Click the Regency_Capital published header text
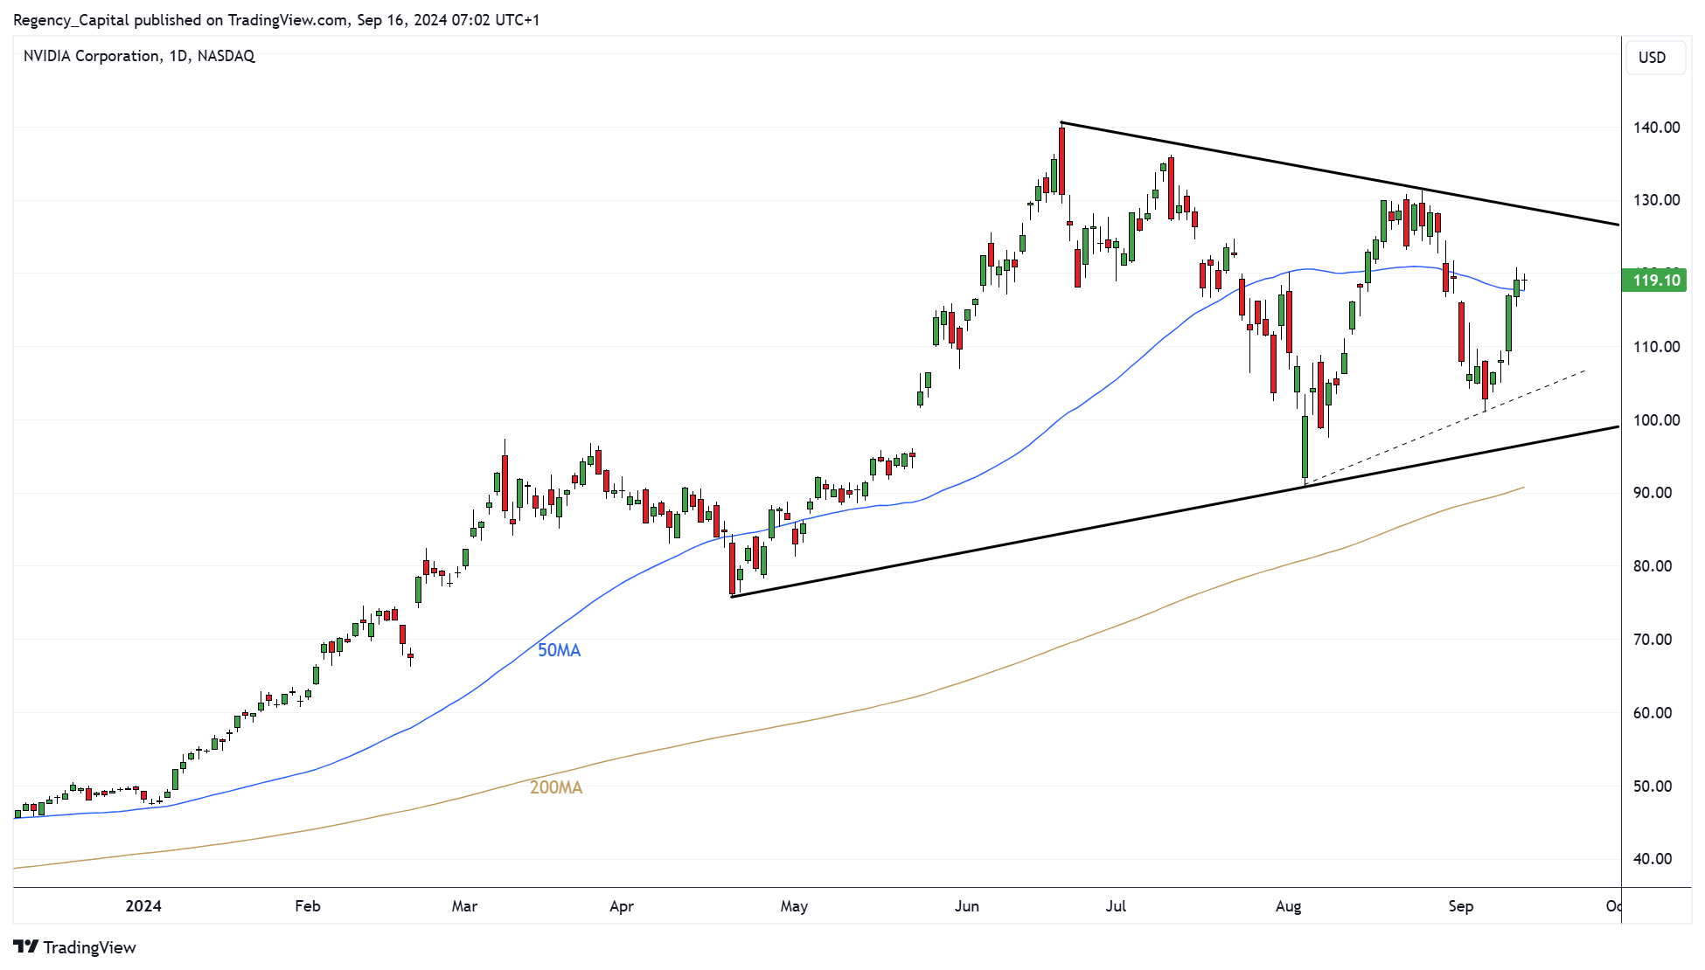Screen dimensions: 1705x970 (276, 20)
